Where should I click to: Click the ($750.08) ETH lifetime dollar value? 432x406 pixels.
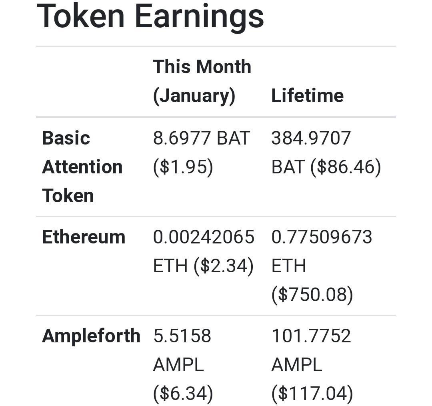tap(312, 295)
